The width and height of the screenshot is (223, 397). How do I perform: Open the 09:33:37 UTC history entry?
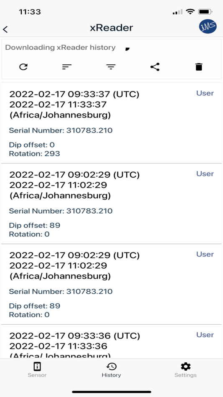[111, 123]
